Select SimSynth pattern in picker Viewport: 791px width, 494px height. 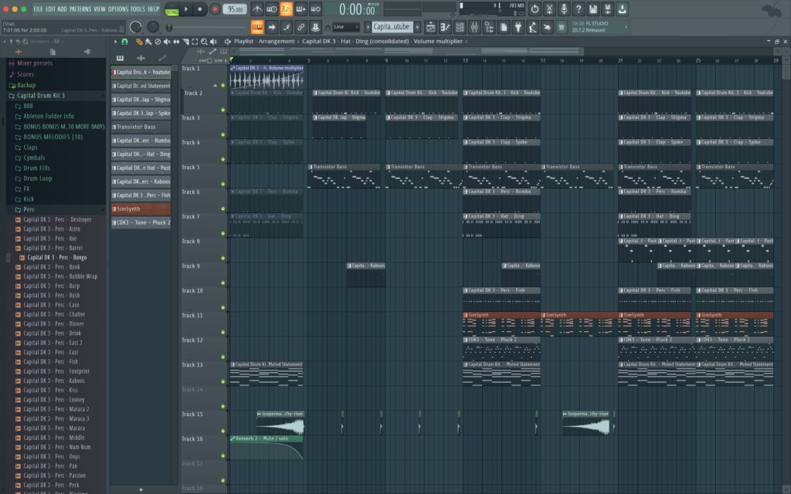click(141, 208)
